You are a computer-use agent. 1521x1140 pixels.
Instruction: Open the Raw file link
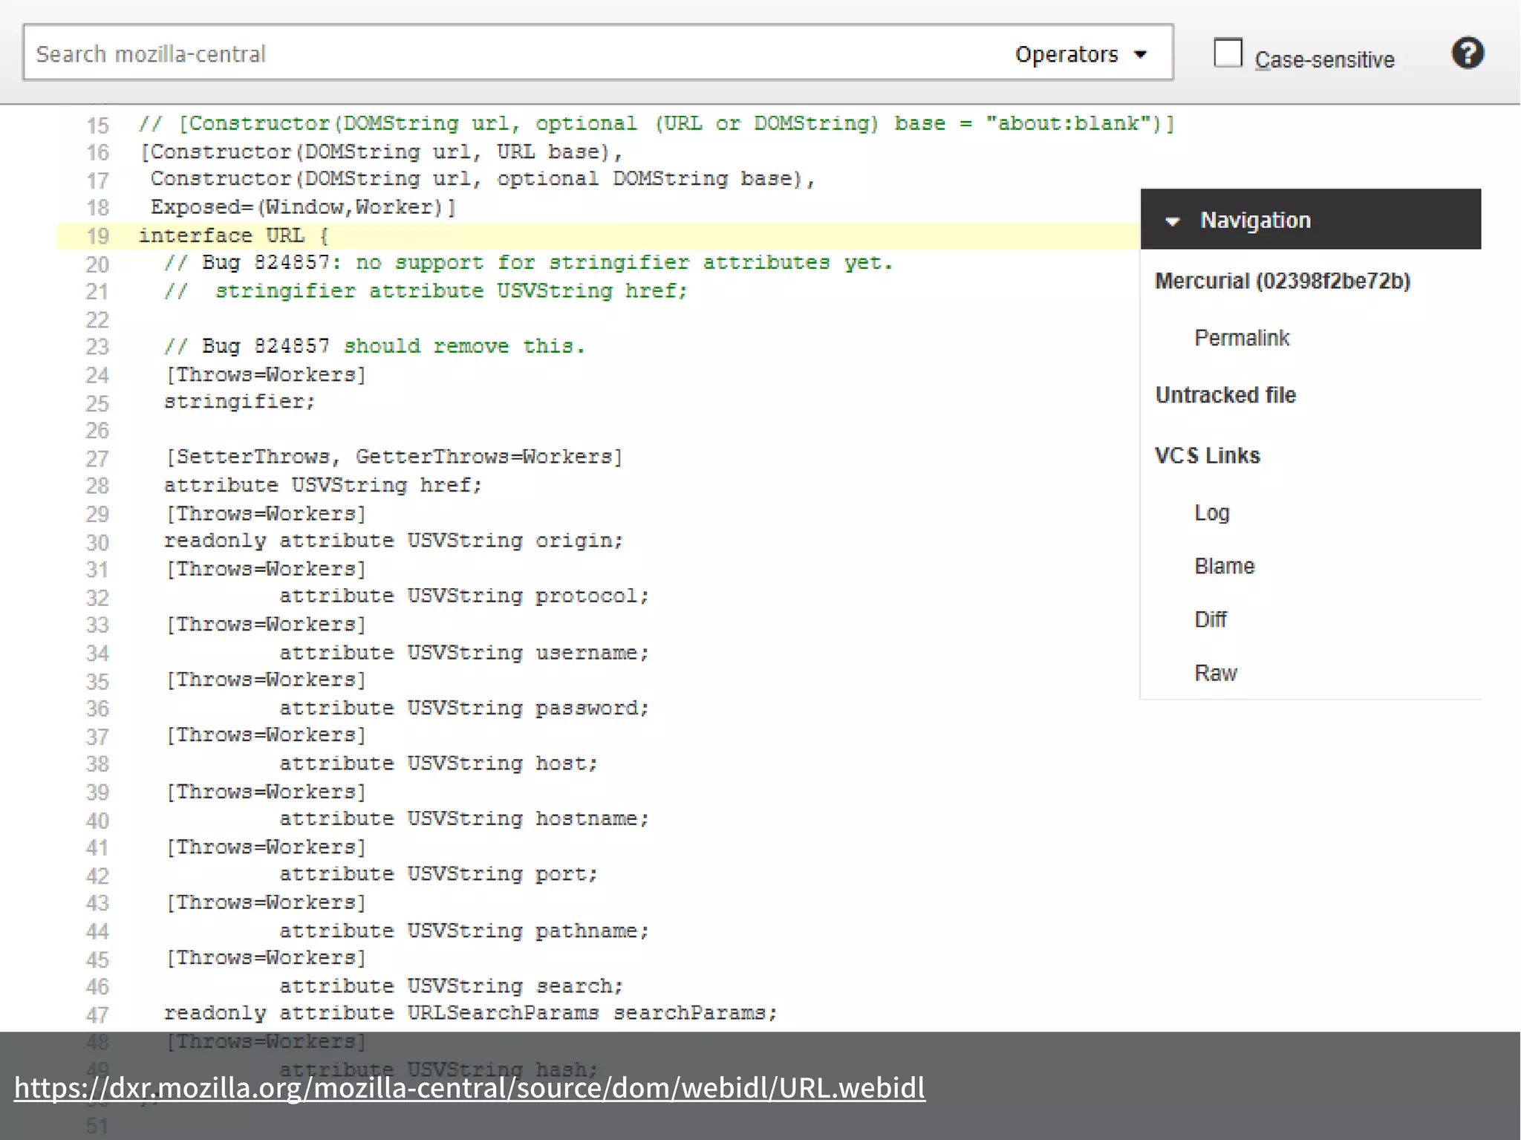(1215, 673)
